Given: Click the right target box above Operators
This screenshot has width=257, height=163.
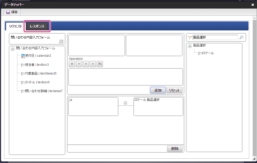Looking at the screenshot, I should [x=154, y=45].
